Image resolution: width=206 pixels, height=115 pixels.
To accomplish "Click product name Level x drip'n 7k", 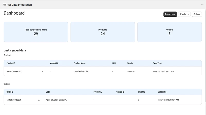I will 81,71.
